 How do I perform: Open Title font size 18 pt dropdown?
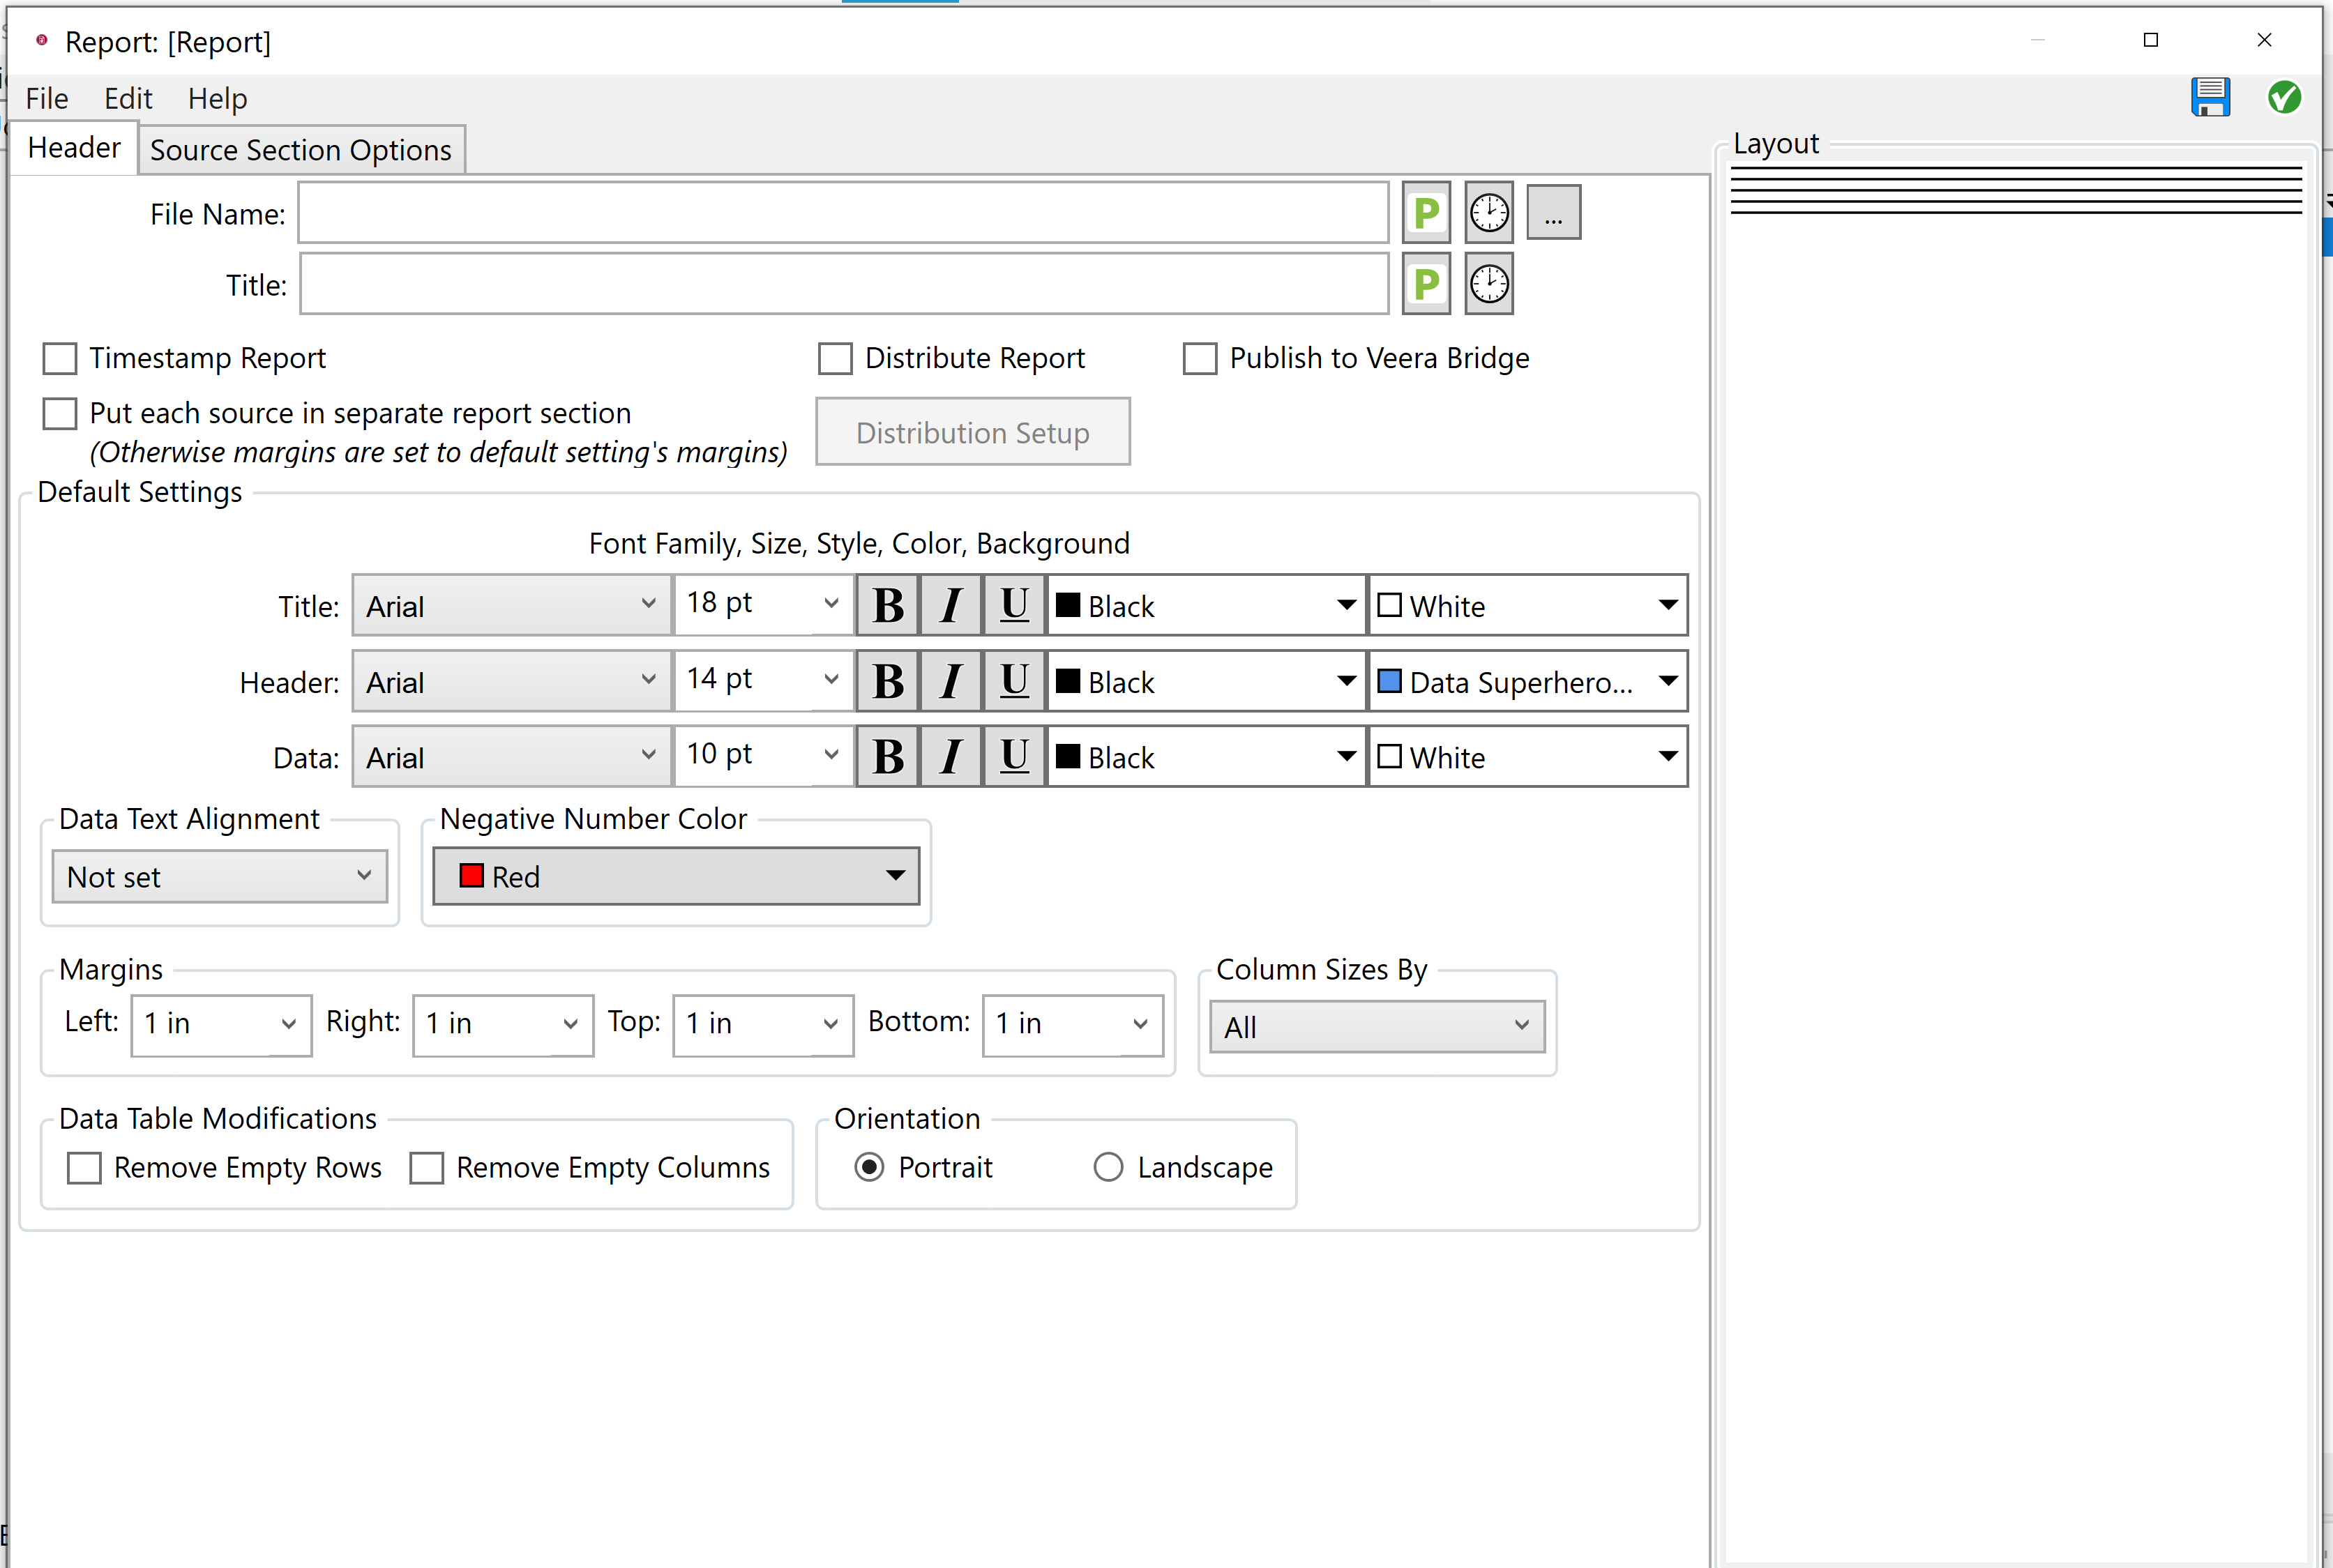(763, 603)
